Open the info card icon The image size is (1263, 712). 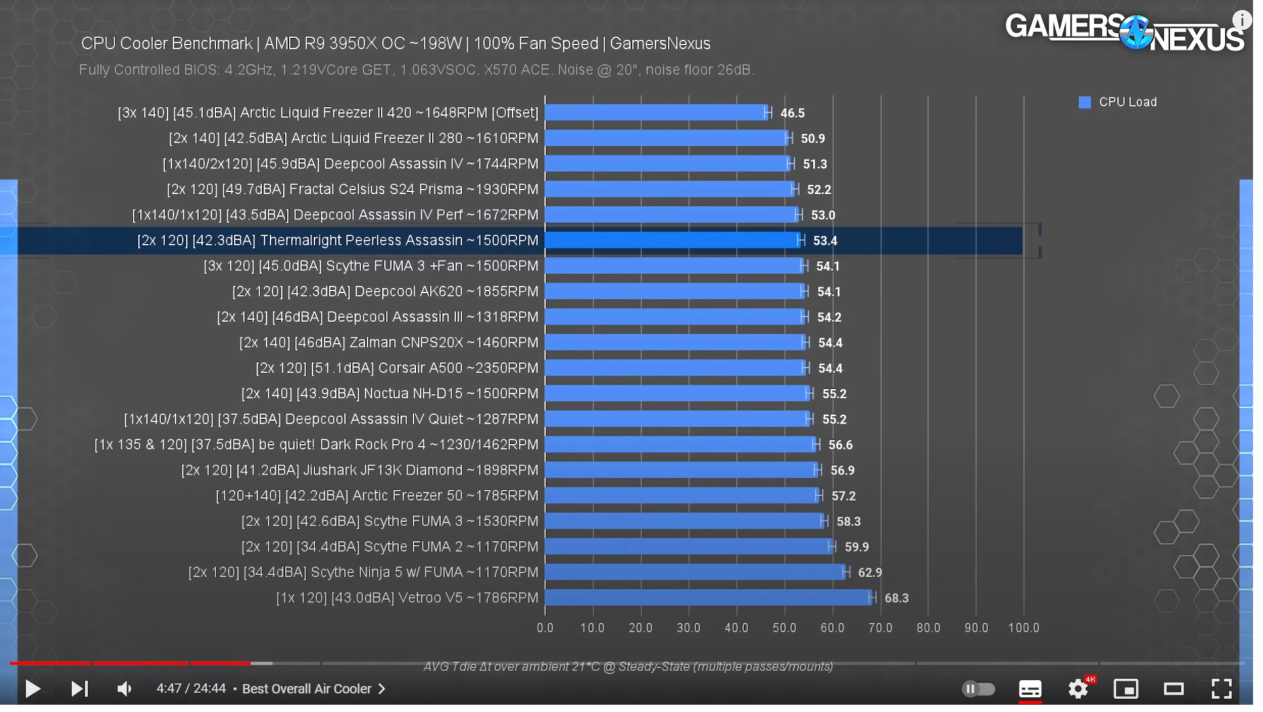pyautogui.click(x=1242, y=20)
